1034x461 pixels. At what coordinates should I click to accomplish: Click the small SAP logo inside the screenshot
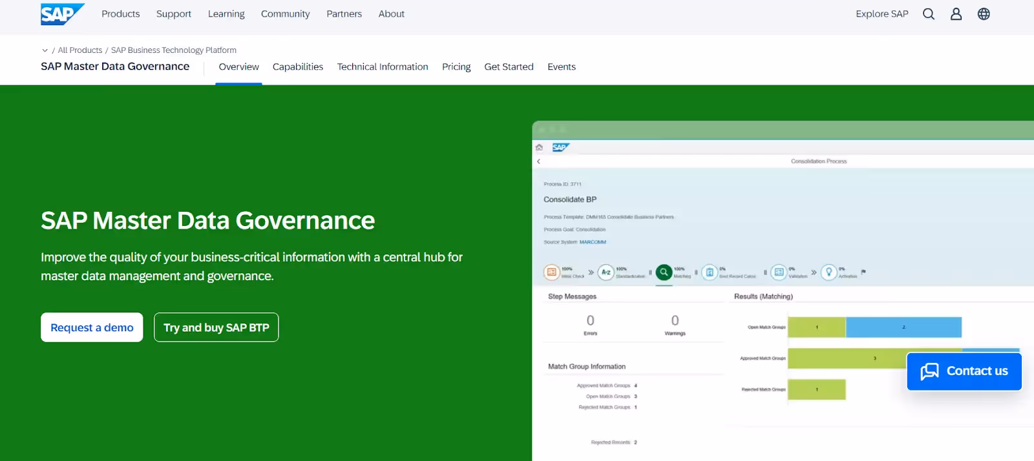[x=560, y=147]
